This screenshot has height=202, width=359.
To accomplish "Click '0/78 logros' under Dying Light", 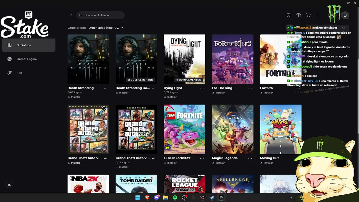I will (171, 92).
